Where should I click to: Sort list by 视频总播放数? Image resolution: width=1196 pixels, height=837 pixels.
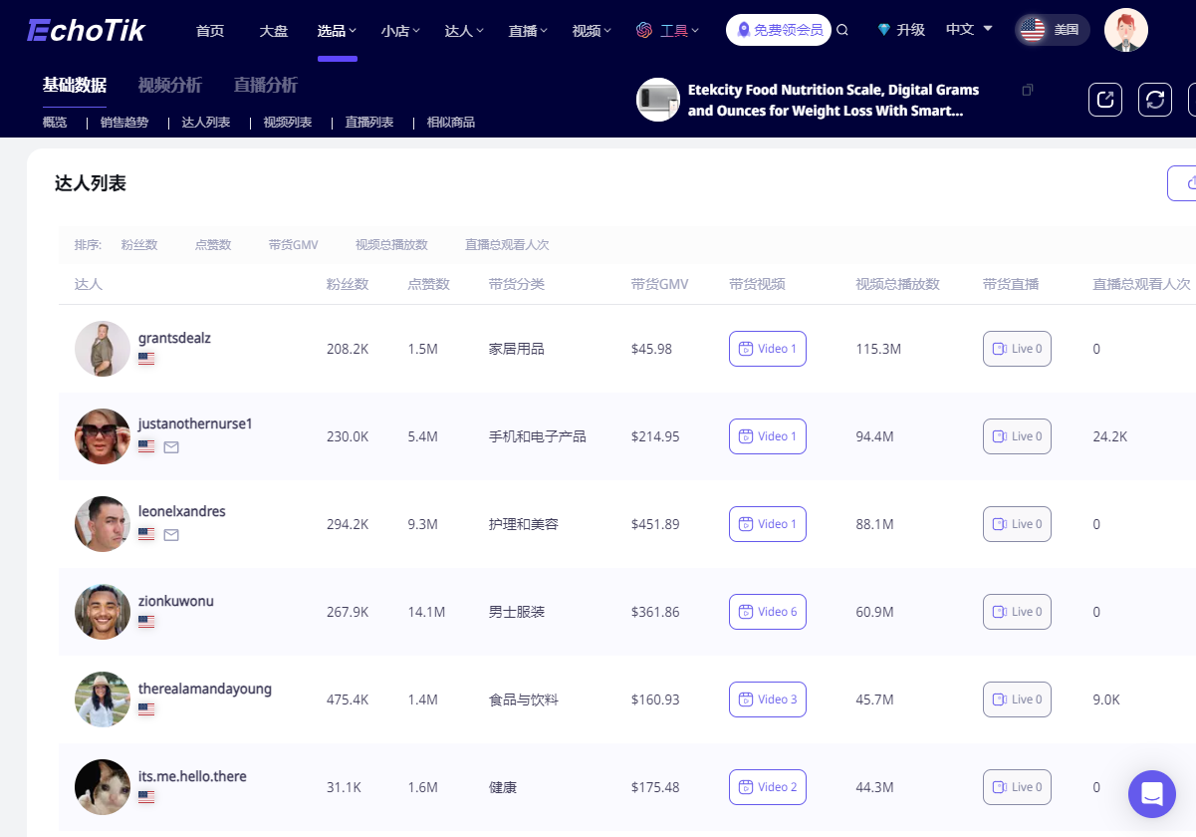tap(391, 245)
